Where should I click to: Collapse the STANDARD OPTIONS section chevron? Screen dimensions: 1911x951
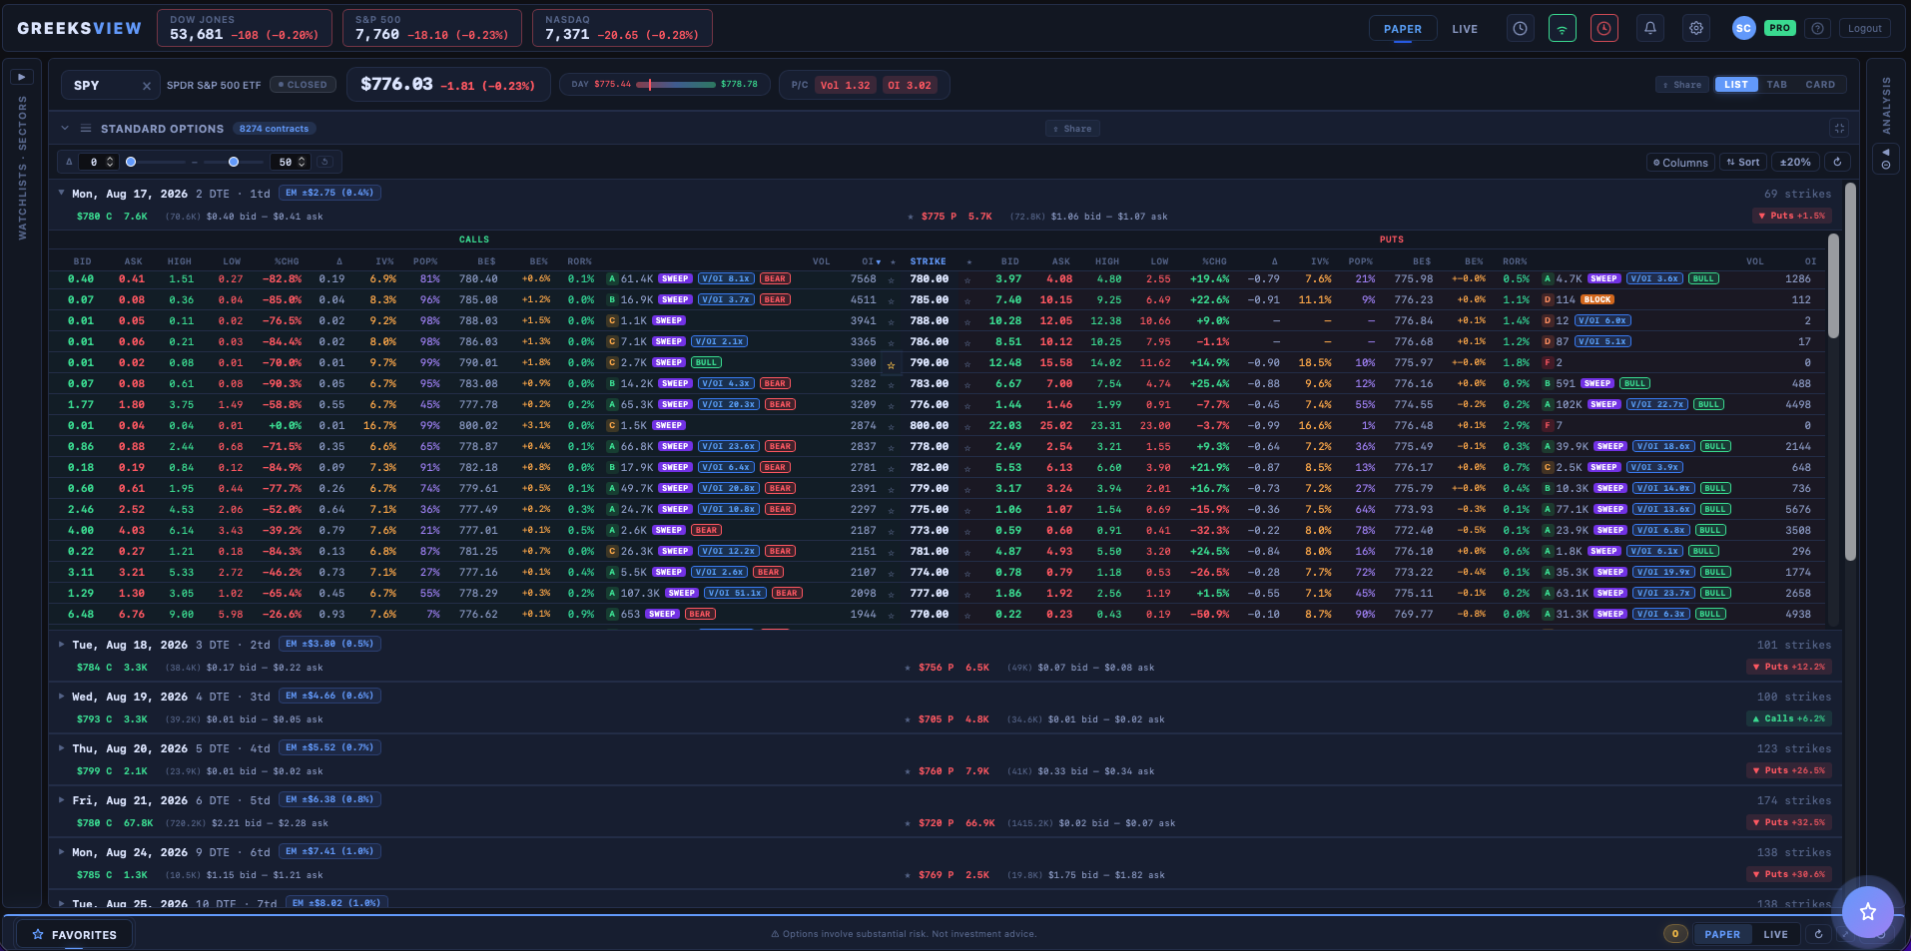click(65, 129)
